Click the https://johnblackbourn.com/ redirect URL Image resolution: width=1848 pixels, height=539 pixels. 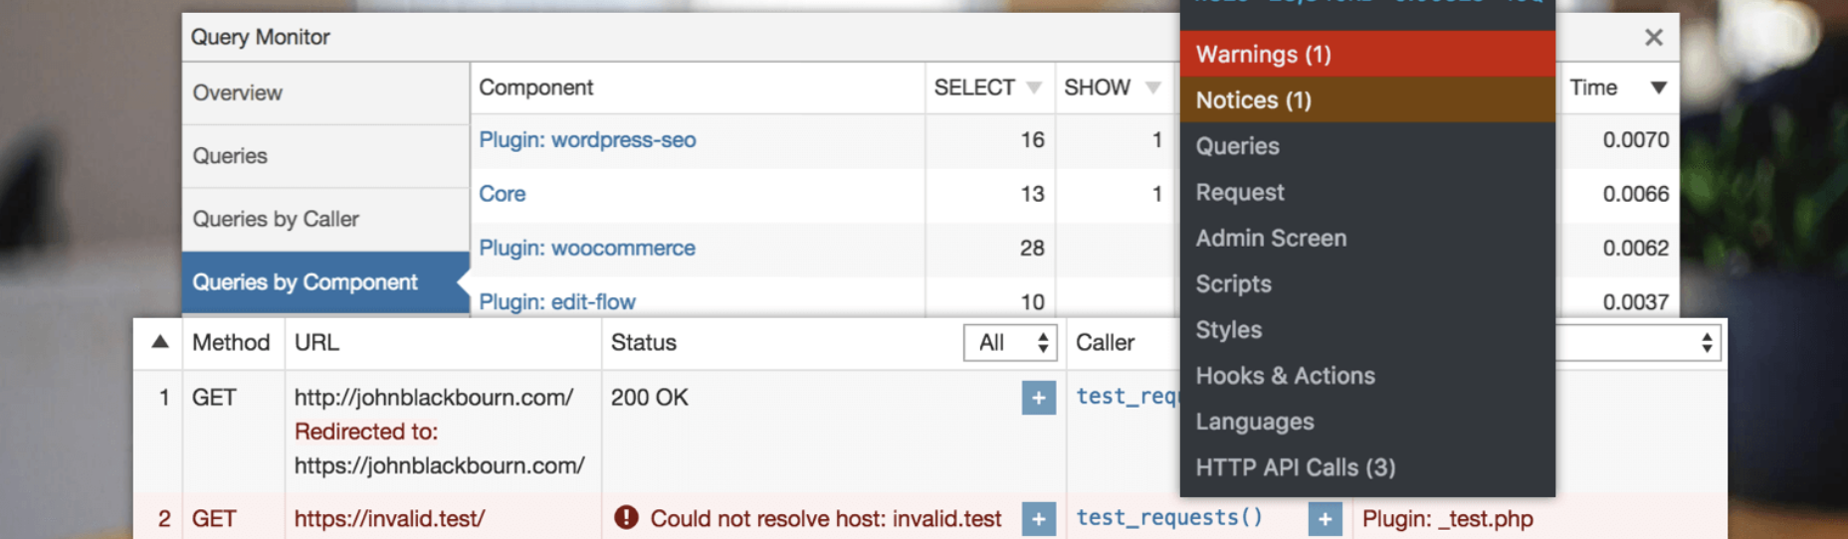(439, 465)
